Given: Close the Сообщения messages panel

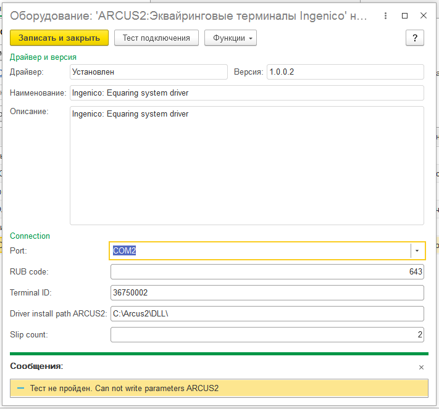Looking at the screenshot, I should click(421, 367).
